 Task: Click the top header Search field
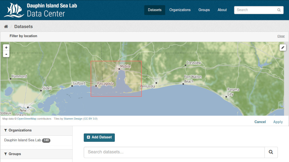coord(255,10)
